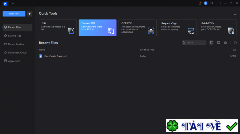Screen dimensions: 240x134
Task: Click the Agreement document icon
Action: [5, 61]
